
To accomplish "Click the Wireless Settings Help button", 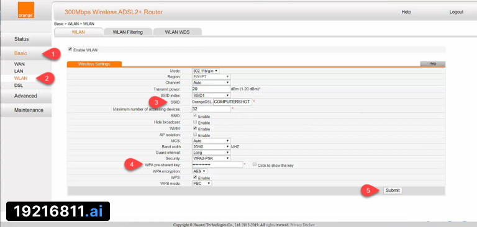I will click(x=432, y=63).
